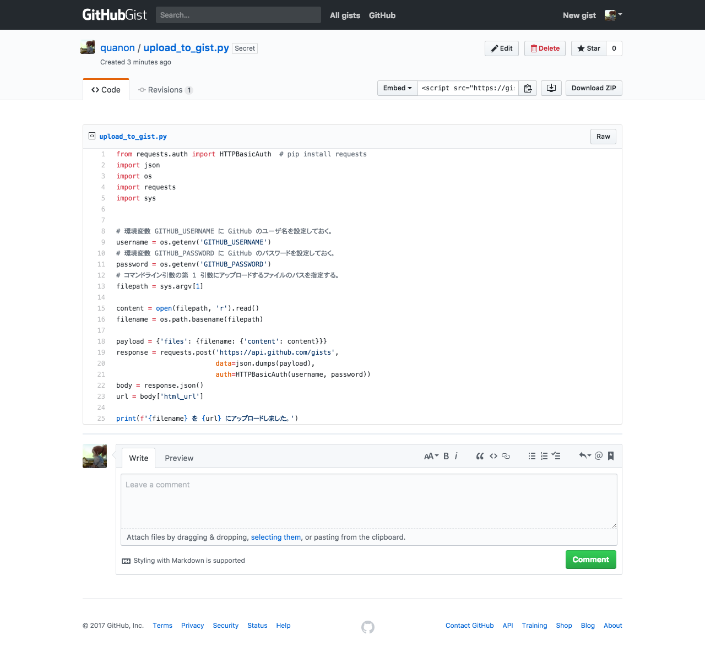Open the text size dropdown in comment toolbar
Viewport: 705px width, 657px height.
click(x=431, y=456)
